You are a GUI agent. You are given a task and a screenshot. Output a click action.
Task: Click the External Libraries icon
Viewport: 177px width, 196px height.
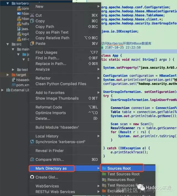click(x=8, y=90)
